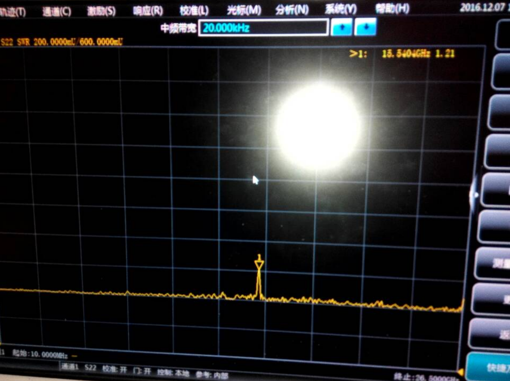Click the 中频带宽 20.000kHz input field
510x381 pixels.
coord(263,28)
